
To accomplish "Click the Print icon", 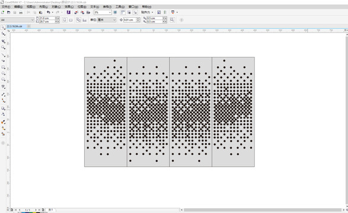I will pos(21,12).
